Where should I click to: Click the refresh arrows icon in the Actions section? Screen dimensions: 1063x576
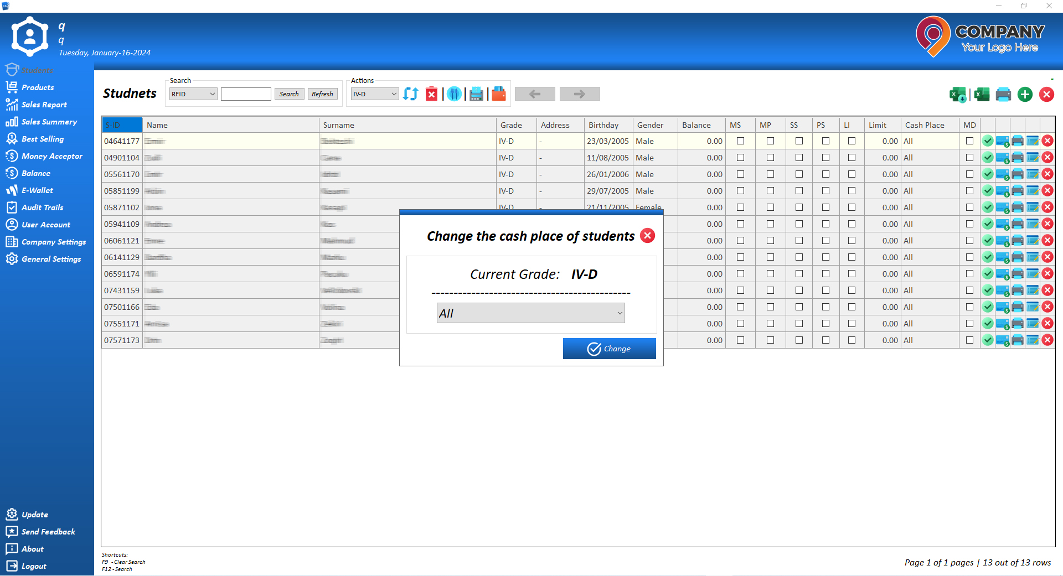[x=410, y=94]
